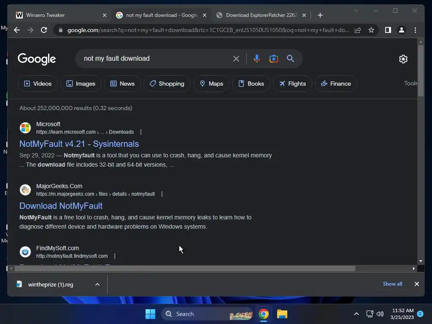The image size is (432, 324).
Task: Go back to the previous page
Action: coord(17,30)
